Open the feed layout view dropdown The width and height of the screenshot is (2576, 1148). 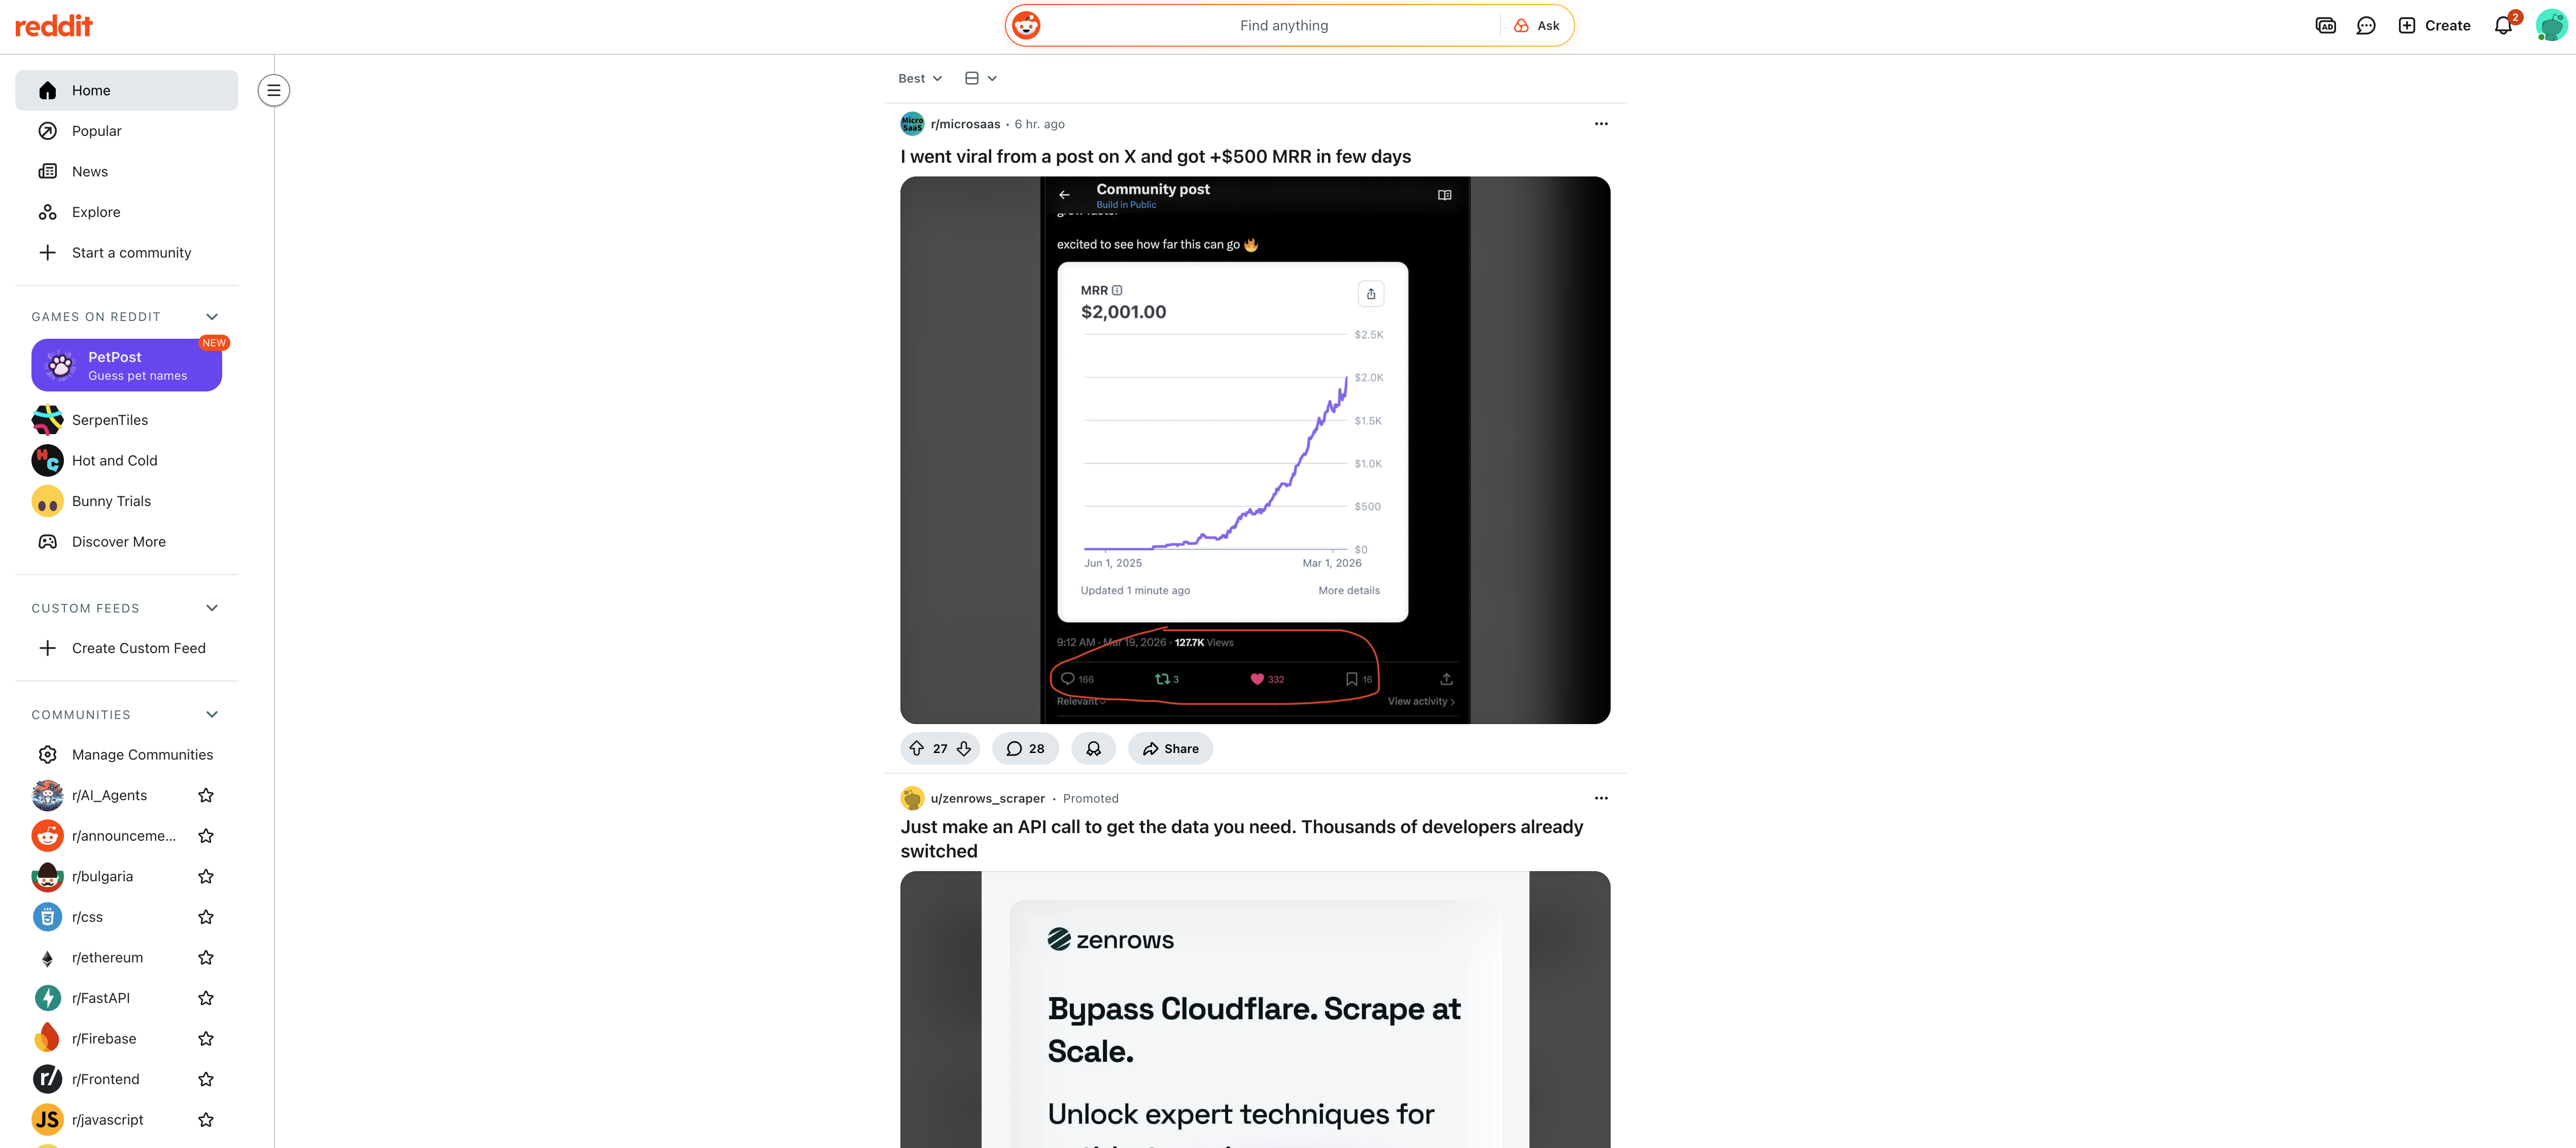pos(979,78)
